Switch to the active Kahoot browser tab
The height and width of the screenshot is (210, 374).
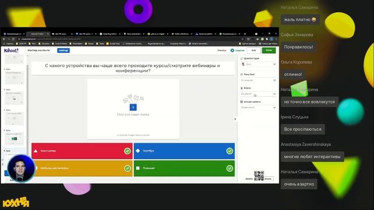37,34
